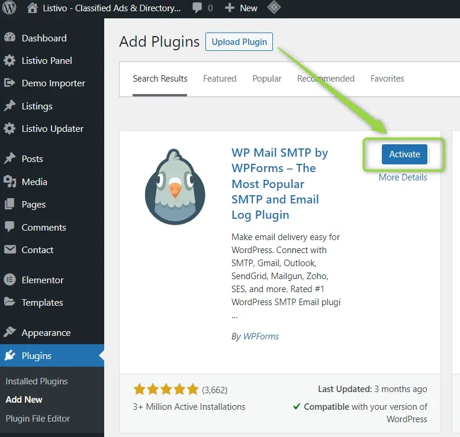Click the 3+ Million Active Installations text
460x437 pixels.
pyautogui.click(x=189, y=406)
